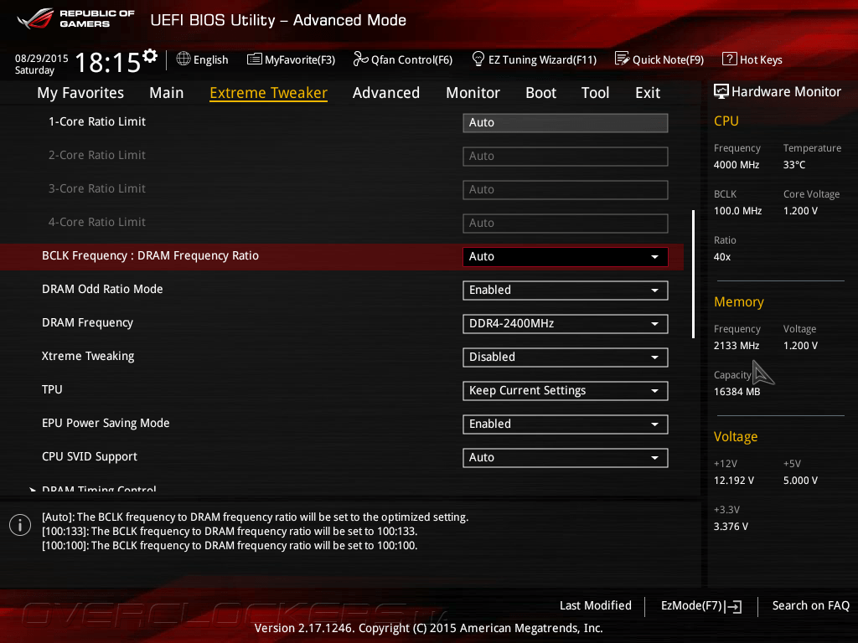Open the Tool tab
Screen dimensions: 858x643
596,93
